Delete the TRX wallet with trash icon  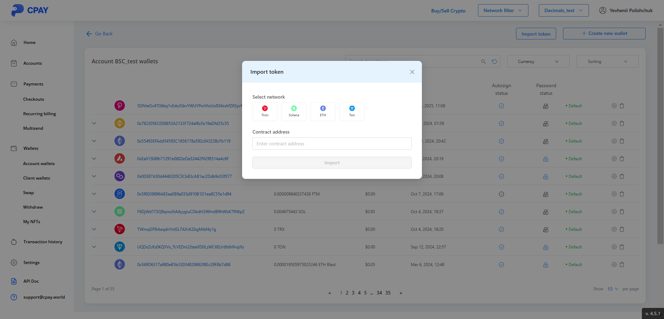(622, 229)
